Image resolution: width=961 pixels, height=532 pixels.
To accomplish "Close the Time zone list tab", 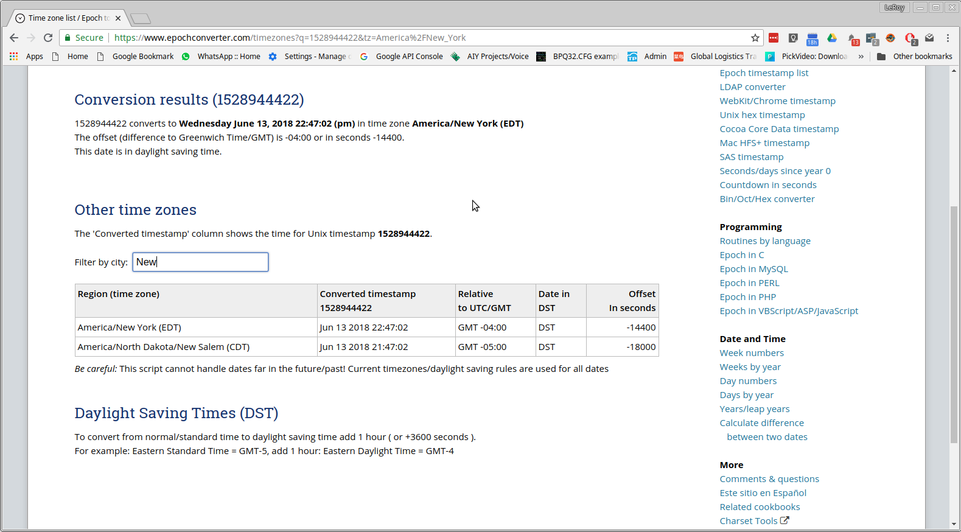I will 118,18.
